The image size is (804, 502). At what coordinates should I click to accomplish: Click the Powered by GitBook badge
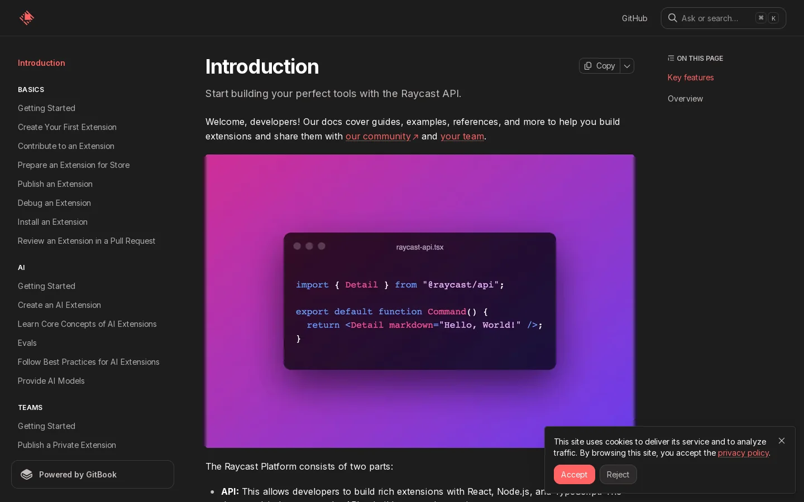click(93, 475)
